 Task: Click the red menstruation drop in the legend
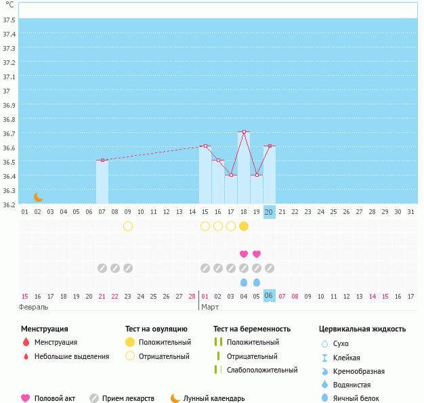[26, 343]
